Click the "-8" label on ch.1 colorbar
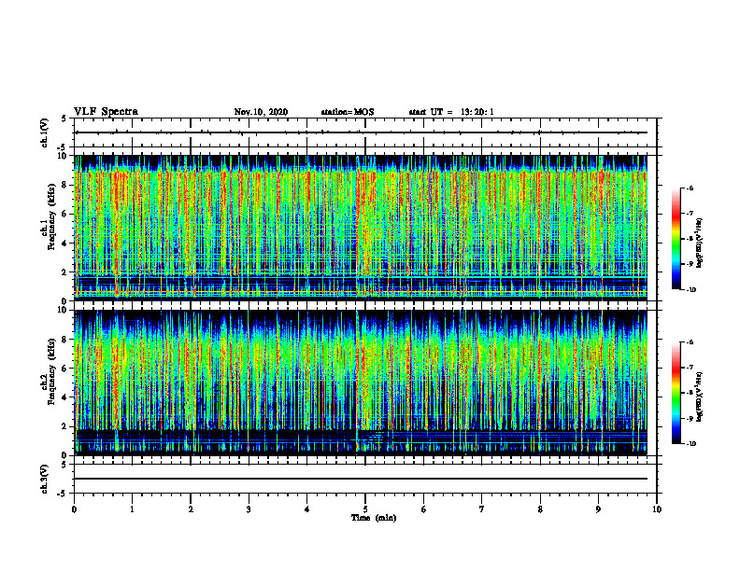The image size is (740, 571). click(690, 239)
